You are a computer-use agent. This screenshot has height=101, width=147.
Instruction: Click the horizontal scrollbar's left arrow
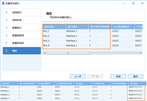44,53
